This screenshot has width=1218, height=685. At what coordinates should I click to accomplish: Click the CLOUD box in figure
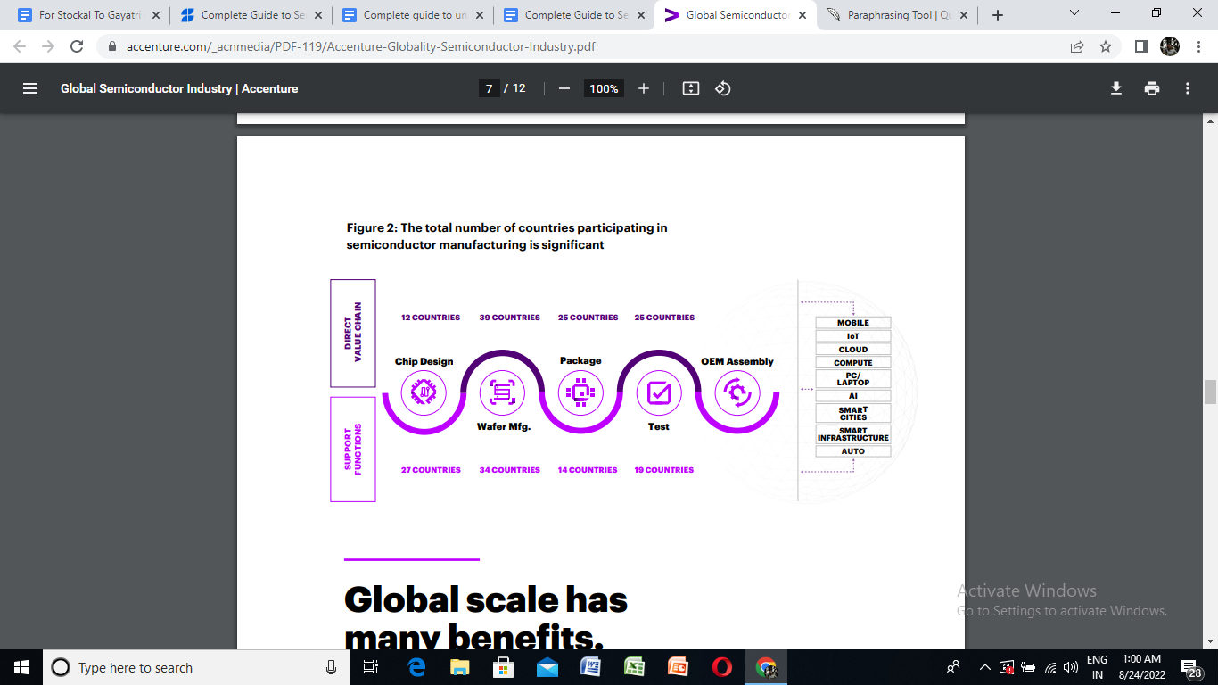pyautogui.click(x=853, y=350)
